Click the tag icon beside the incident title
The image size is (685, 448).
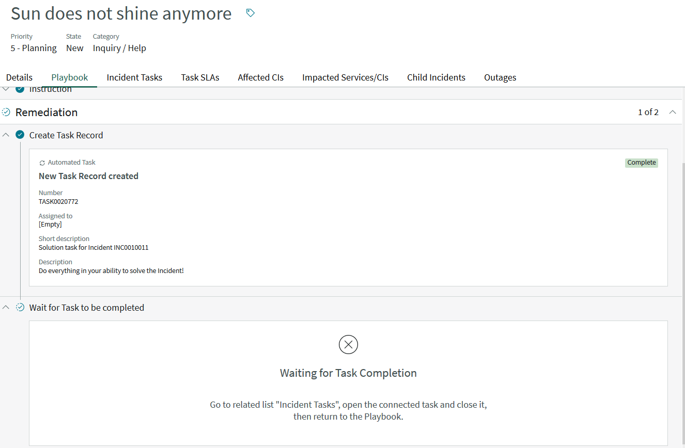251,13
